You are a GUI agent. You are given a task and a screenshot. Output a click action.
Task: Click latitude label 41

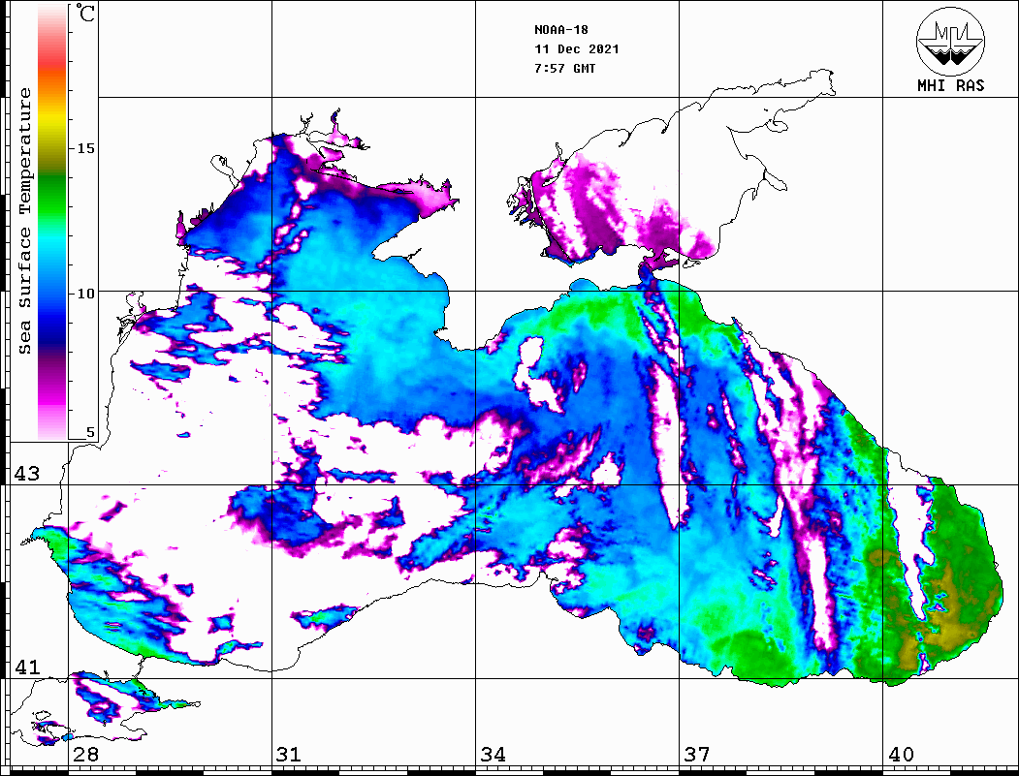(x=26, y=667)
